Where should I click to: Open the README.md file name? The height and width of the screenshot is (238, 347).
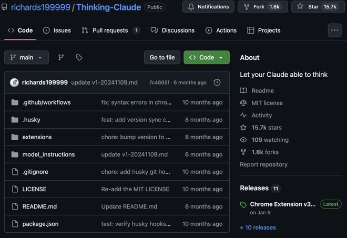pyautogui.click(x=39, y=206)
